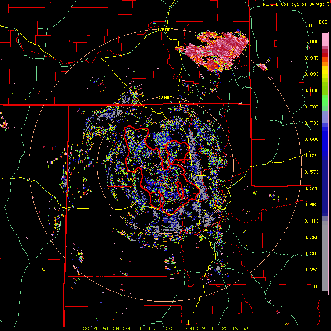The width and height of the screenshot is (331, 331).
Task: Select the 0.467 scale value
Action: pos(312,204)
